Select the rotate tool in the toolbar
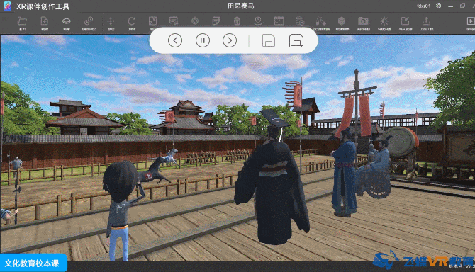Viewport: 475px width, 272px height. click(x=131, y=21)
